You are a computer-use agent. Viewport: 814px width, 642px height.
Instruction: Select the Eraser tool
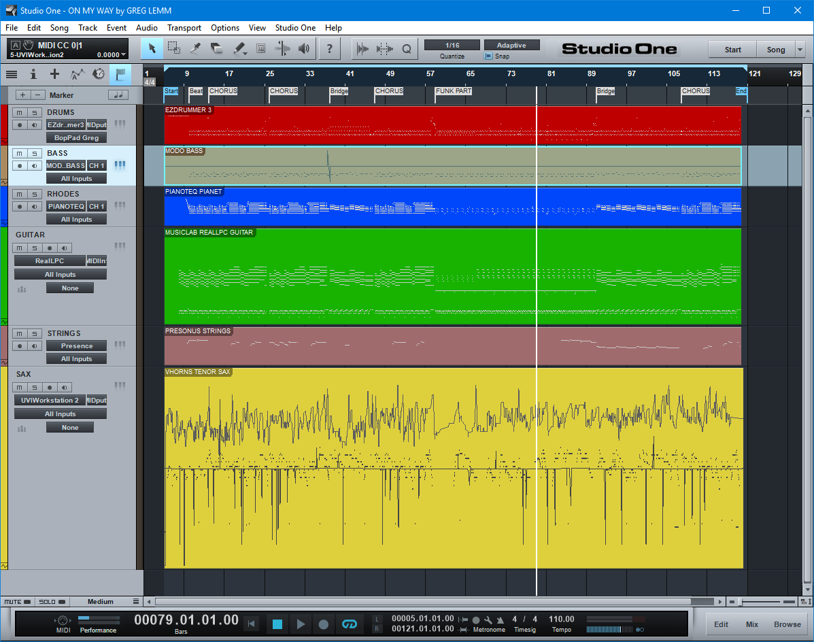point(216,49)
